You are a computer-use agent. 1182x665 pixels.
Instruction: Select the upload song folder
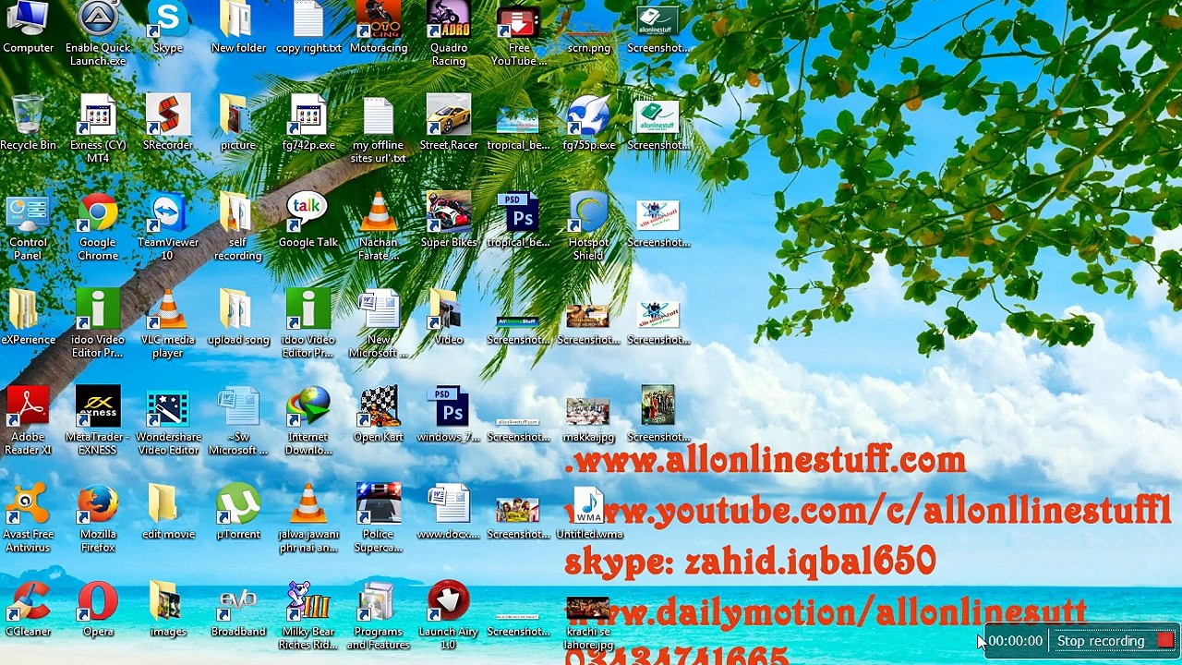[x=238, y=318]
